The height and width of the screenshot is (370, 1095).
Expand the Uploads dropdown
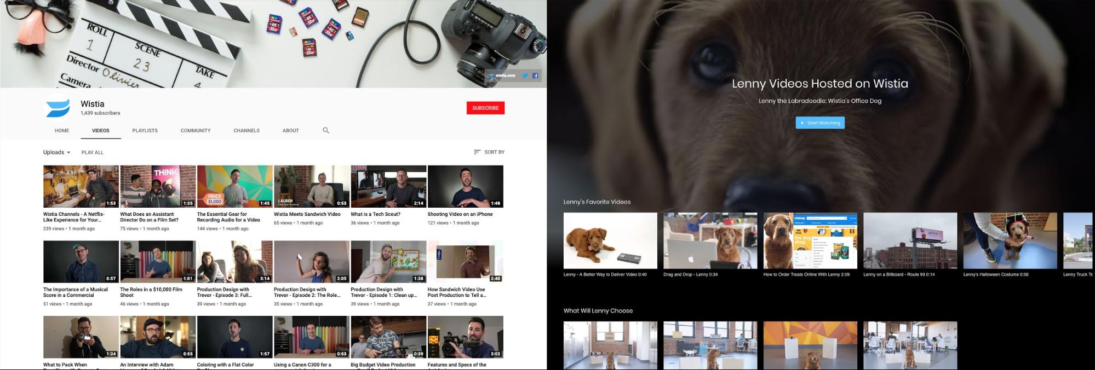pyautogui.click(x=57, y=152)
